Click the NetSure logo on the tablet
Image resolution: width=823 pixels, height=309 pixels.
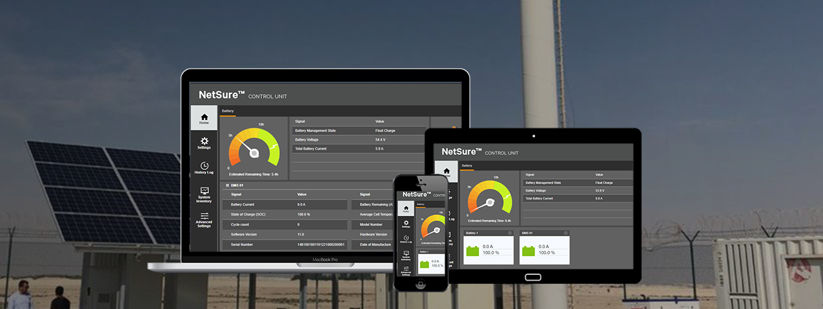click(x=462, y=152)
